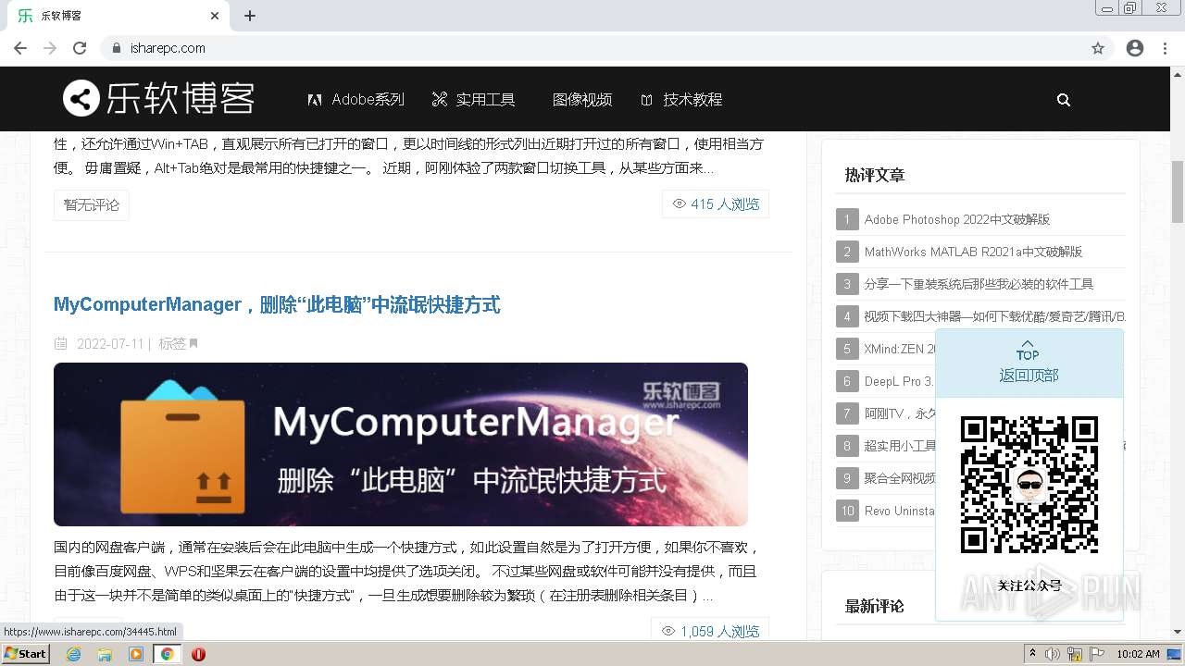Click the site search magnifier icon

1064,100
